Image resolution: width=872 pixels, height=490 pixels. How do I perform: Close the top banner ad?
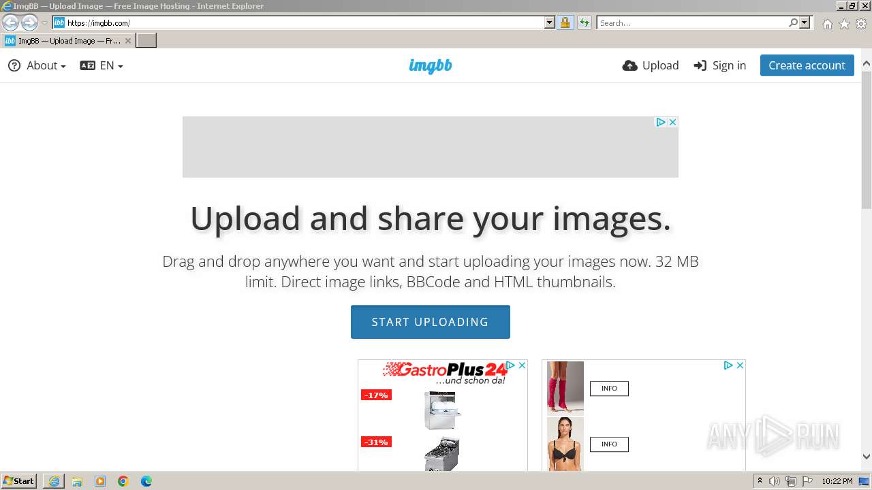tap(672, 122)
